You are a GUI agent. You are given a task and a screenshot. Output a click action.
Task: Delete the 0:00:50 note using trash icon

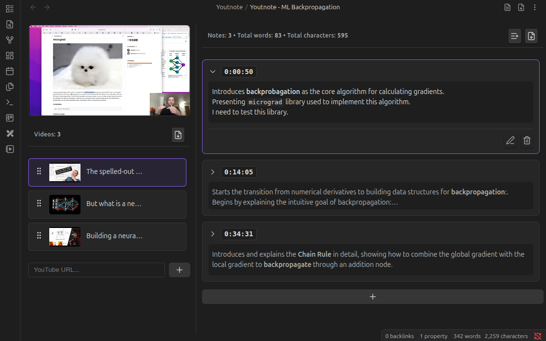[x=527, y=141]
